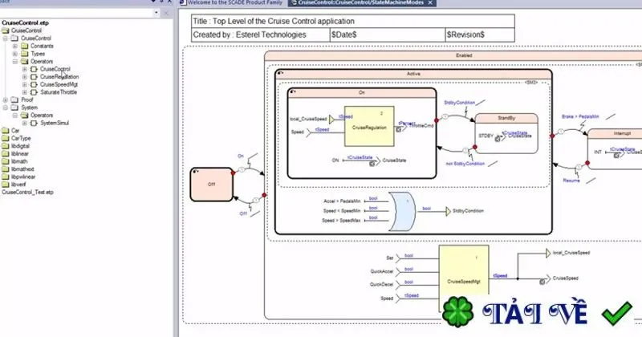The image size is (642, 337).
Task: Expand the SaturateThrottle operator node
Action: pos(25,92)
